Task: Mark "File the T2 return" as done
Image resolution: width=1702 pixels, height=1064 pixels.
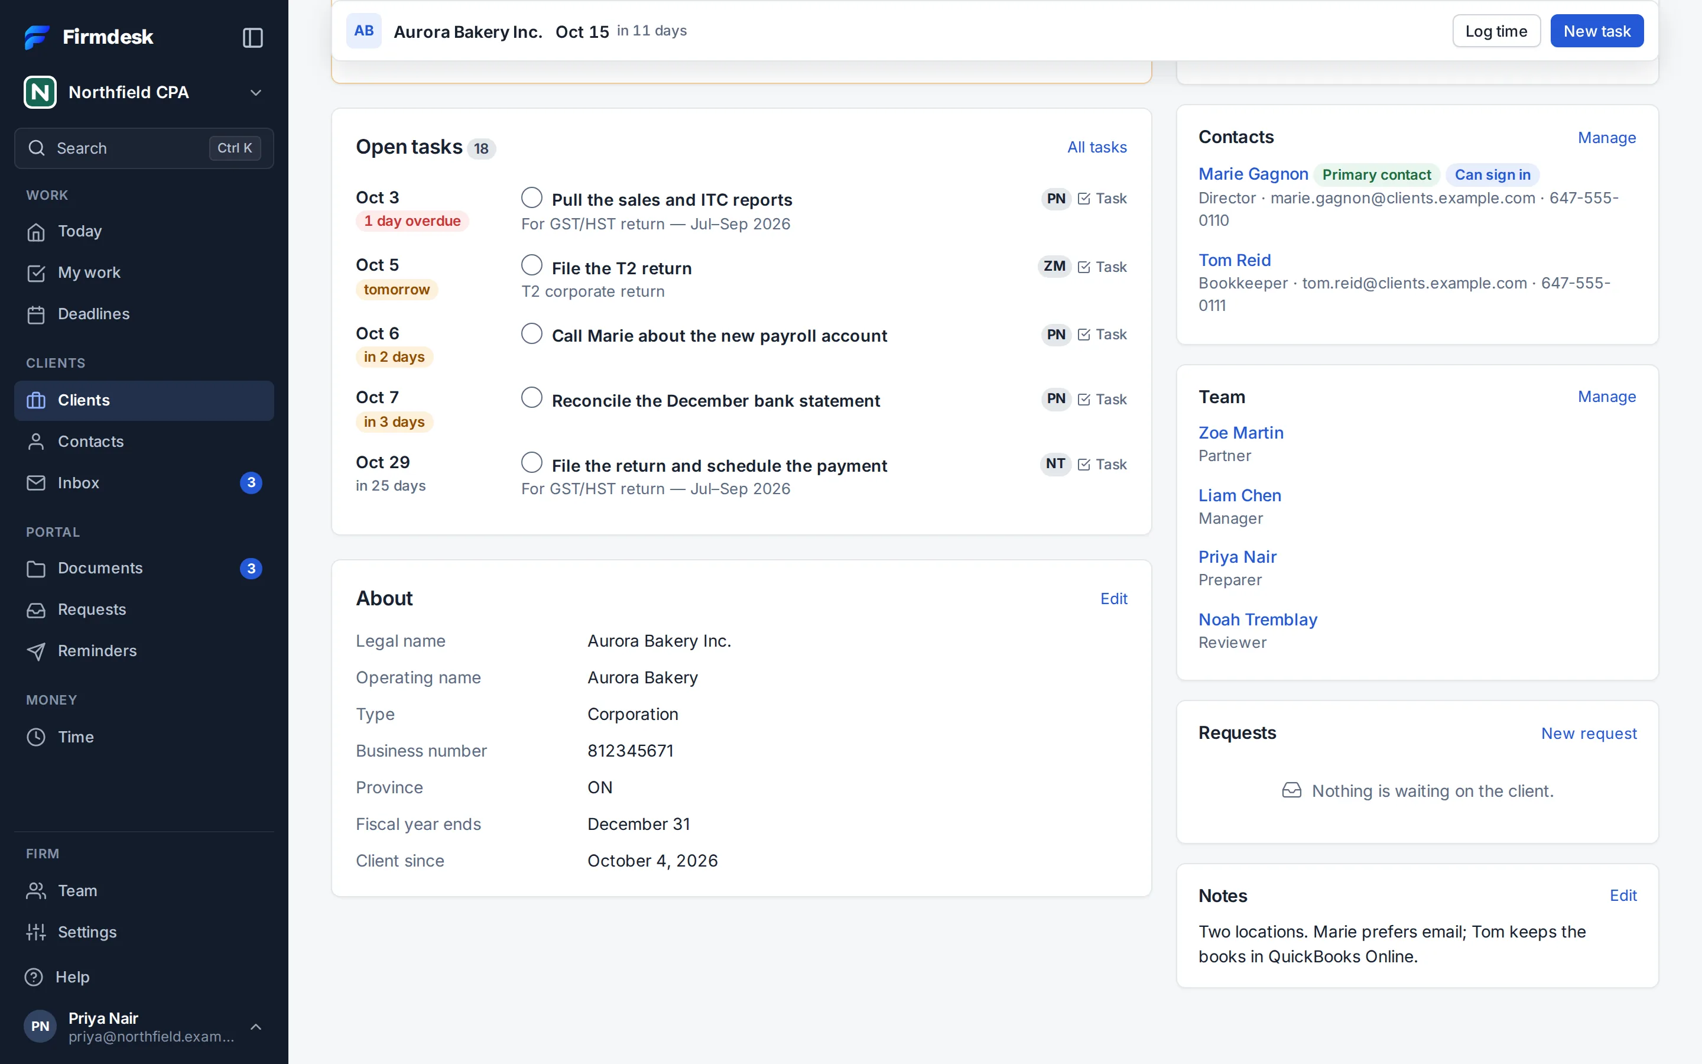Action: 532,265
